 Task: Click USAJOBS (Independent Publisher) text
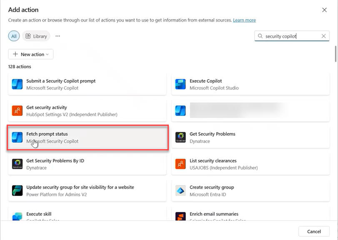click(223, 167)
